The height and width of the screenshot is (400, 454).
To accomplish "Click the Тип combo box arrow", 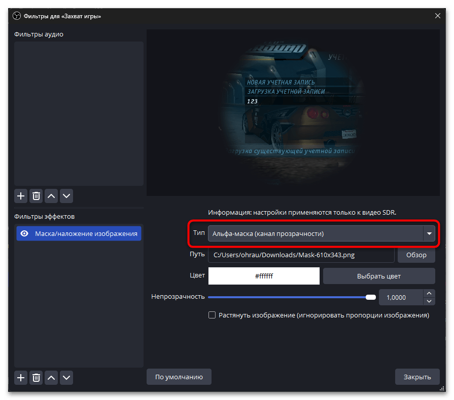I will point(429,233).
